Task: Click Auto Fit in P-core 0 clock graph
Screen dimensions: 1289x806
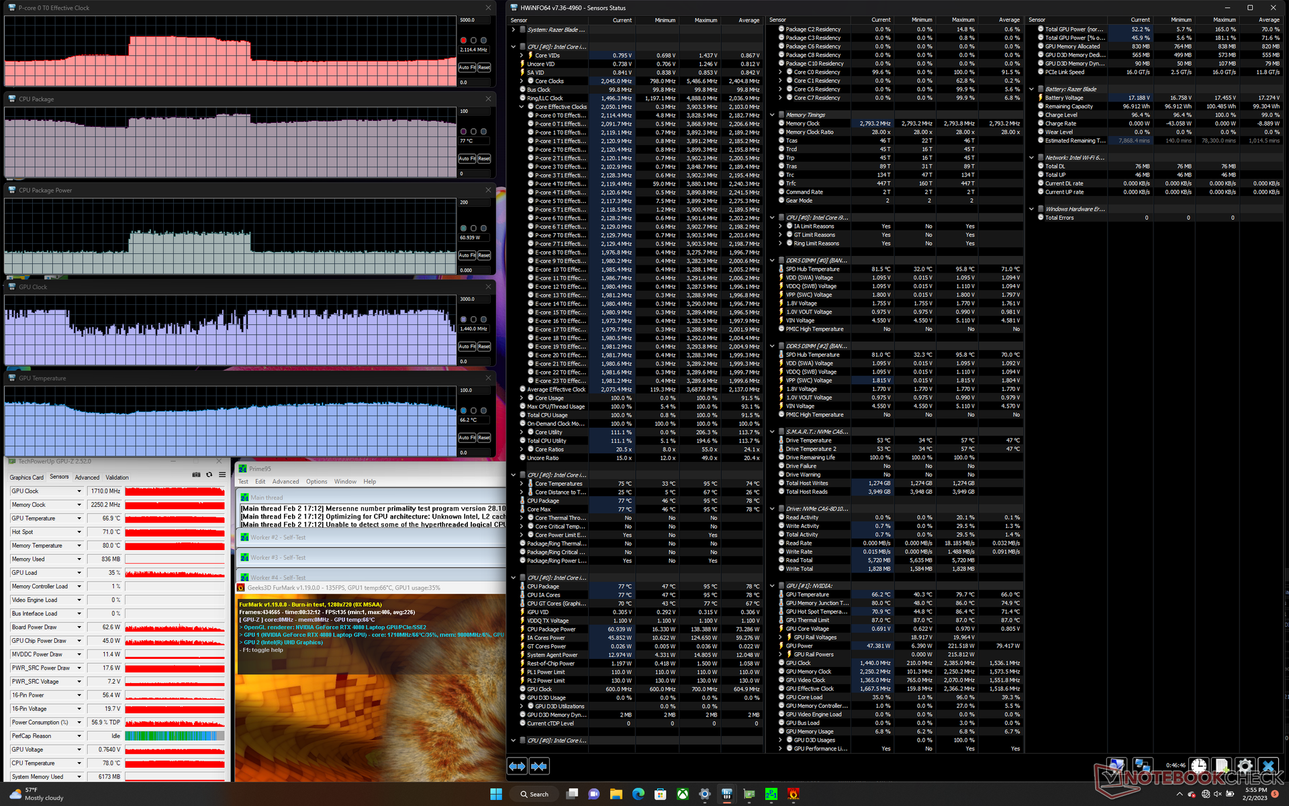Action: point(467,68)
